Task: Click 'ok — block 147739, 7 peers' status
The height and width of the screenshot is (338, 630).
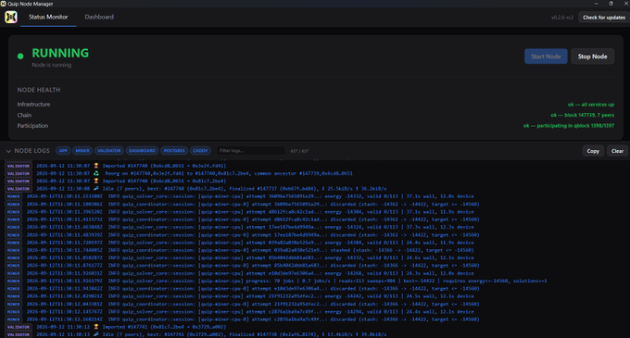Action: tap(582, 115)
